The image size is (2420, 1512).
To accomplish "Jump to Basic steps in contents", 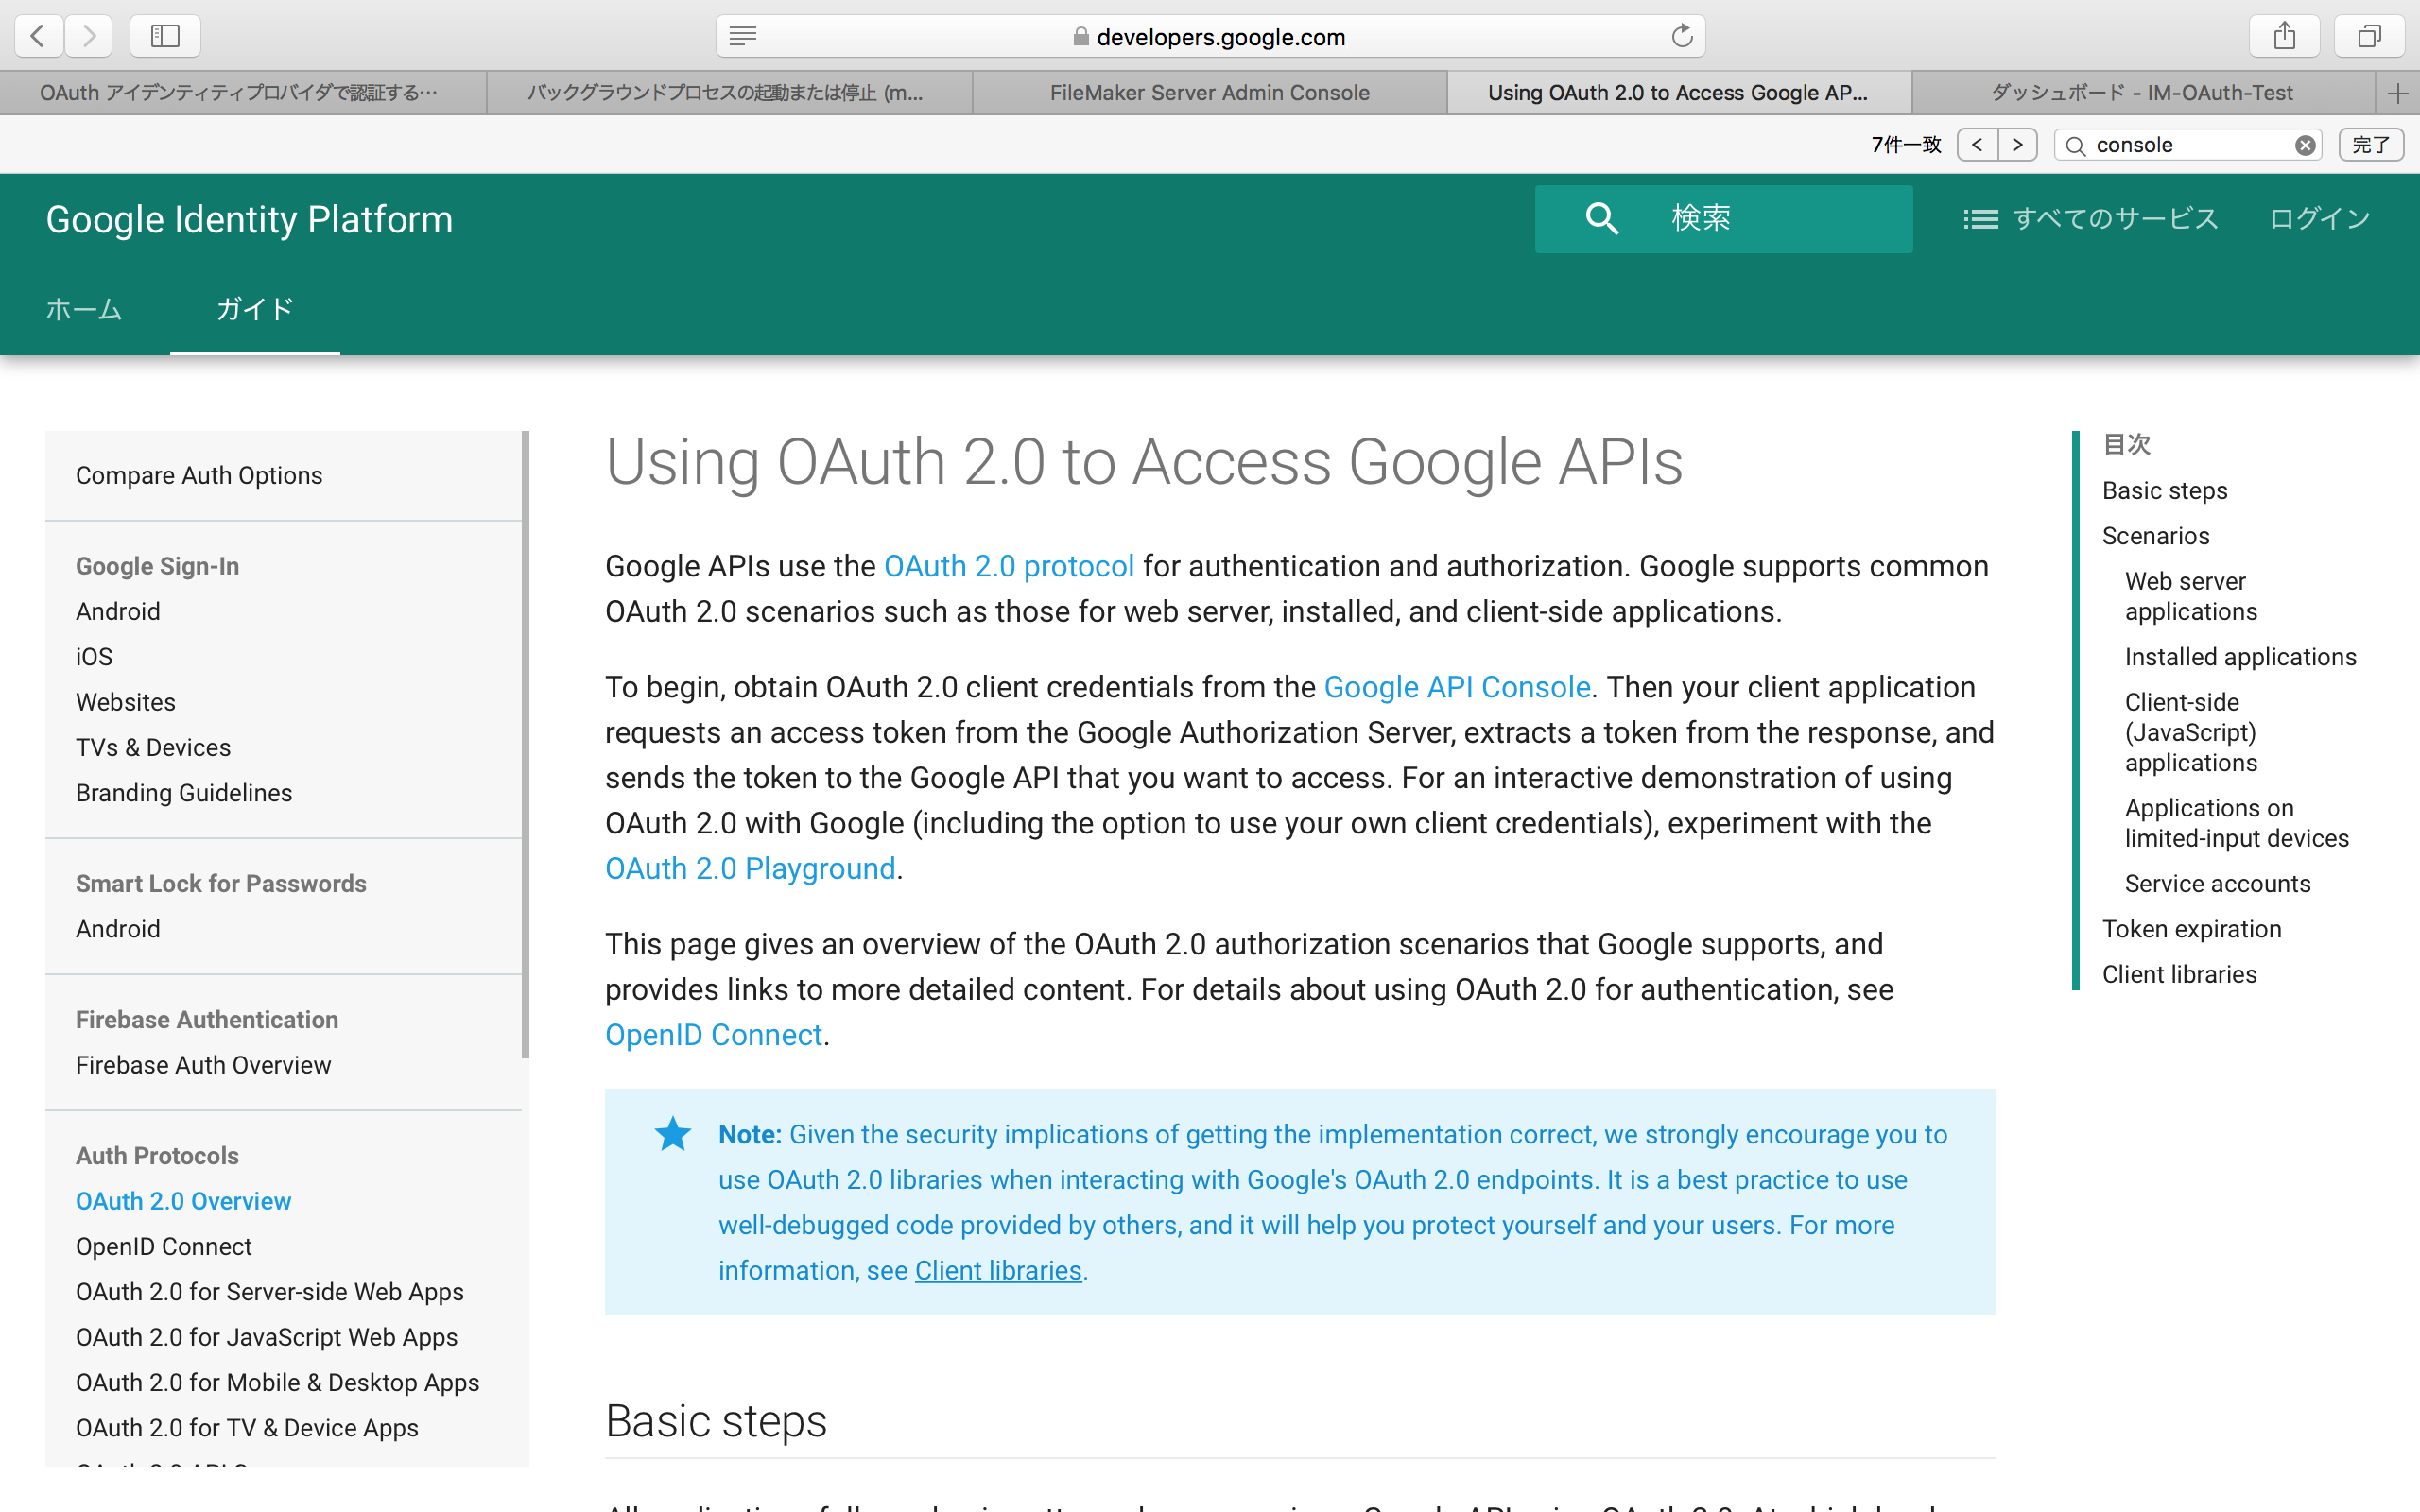I will pyautogui.click(x=2165, y=490).
